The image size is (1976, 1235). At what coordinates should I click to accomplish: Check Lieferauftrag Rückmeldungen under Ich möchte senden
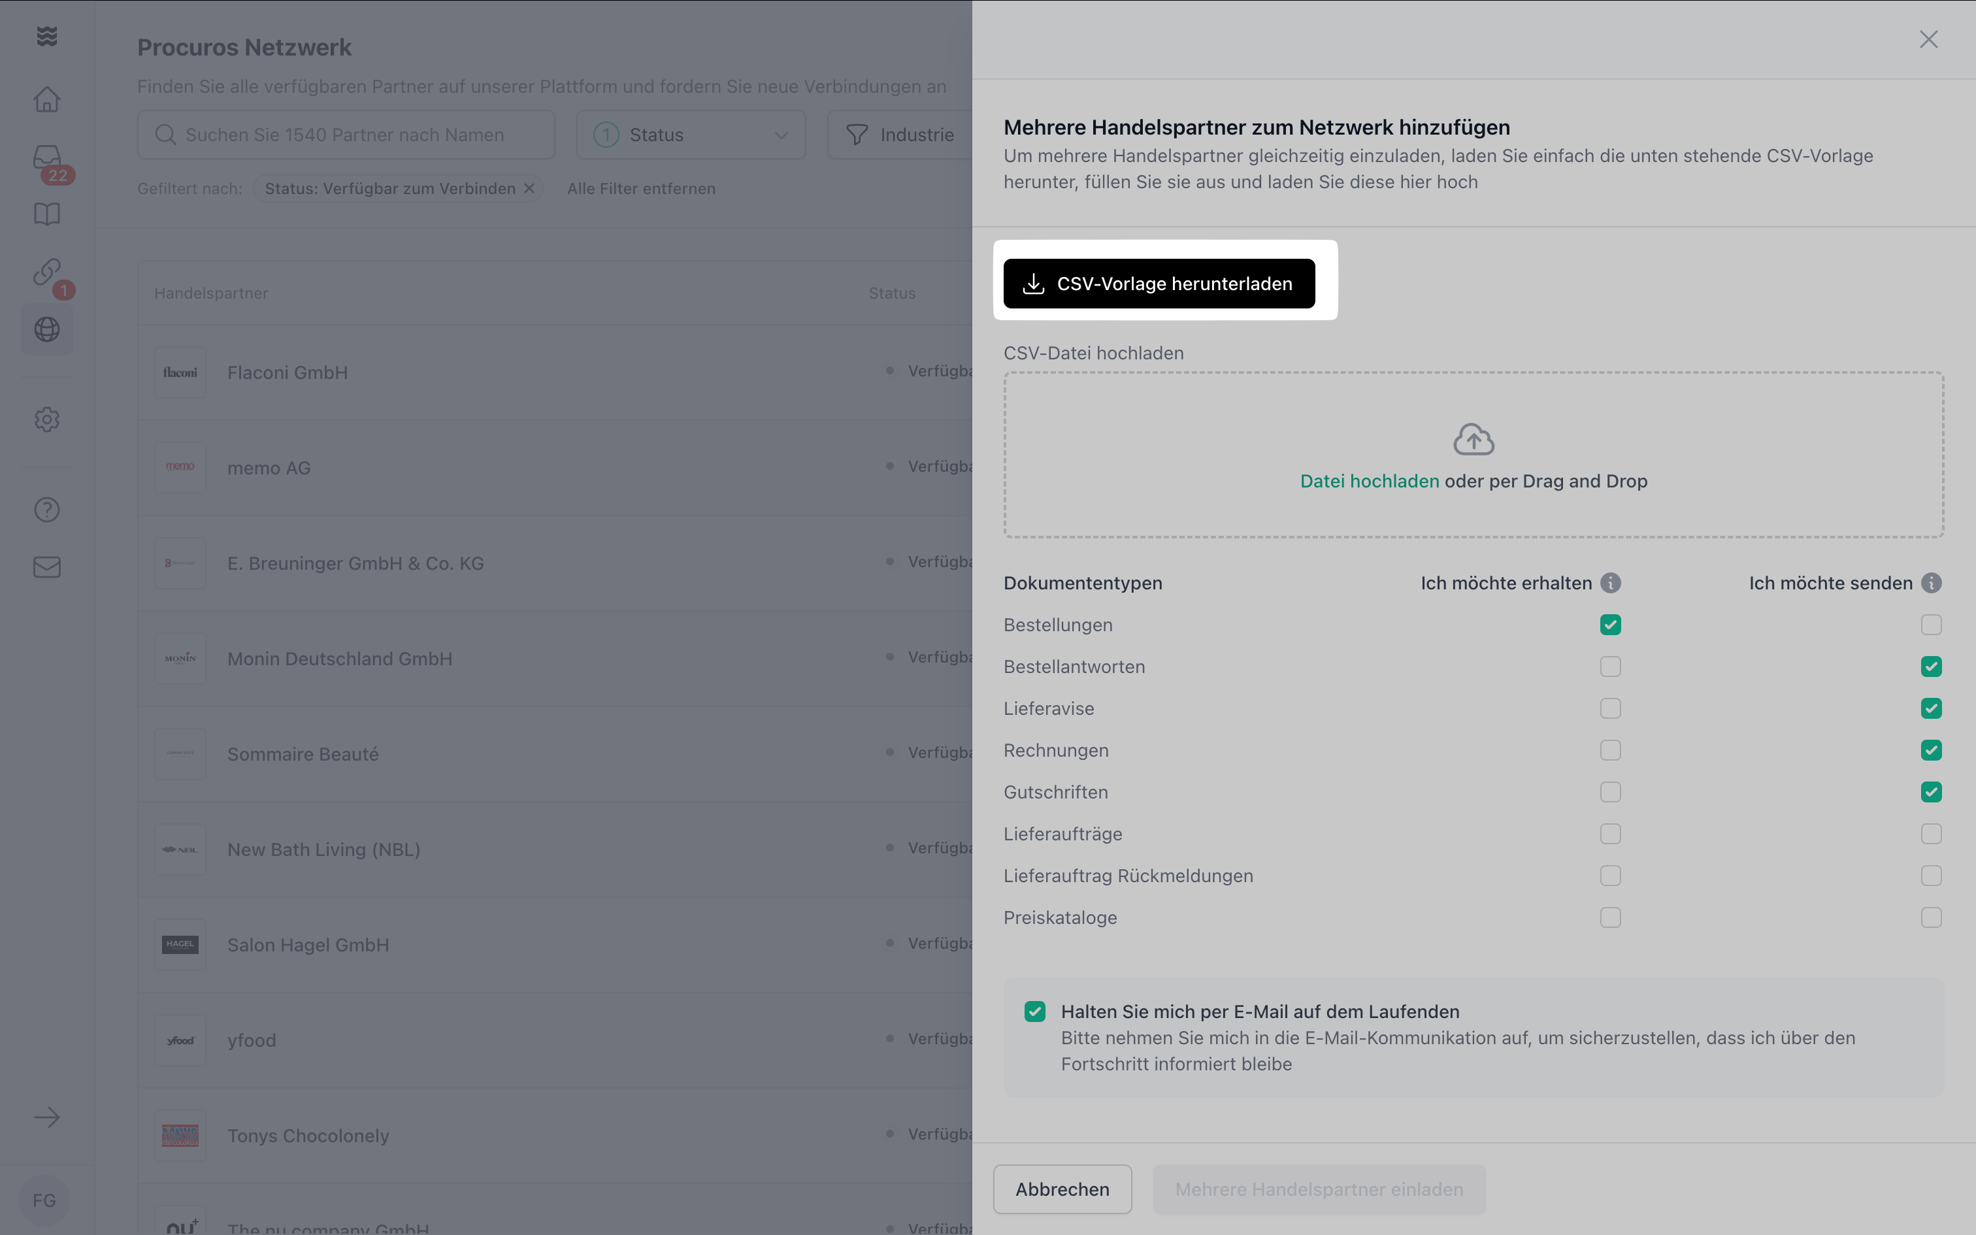pos(1931,876)
